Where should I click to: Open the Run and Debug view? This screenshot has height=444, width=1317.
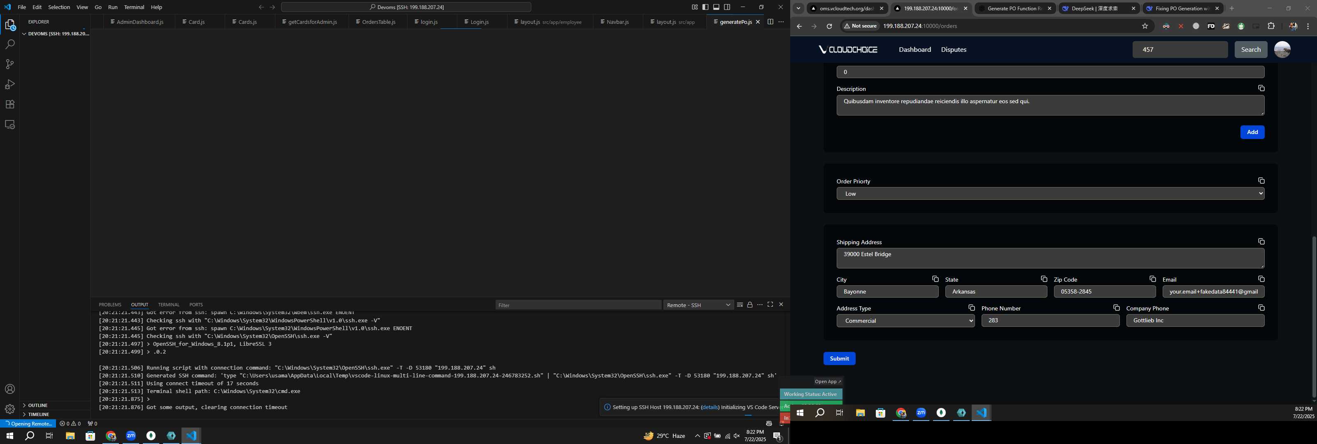pos(10,84)
